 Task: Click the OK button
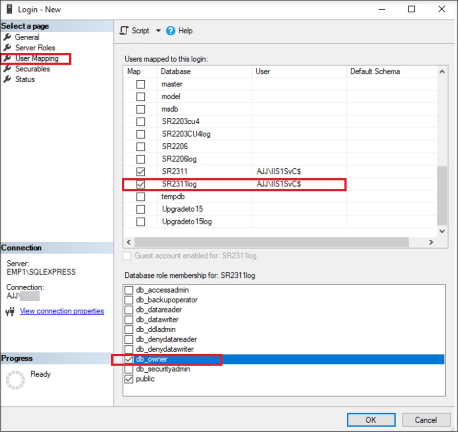371,419
